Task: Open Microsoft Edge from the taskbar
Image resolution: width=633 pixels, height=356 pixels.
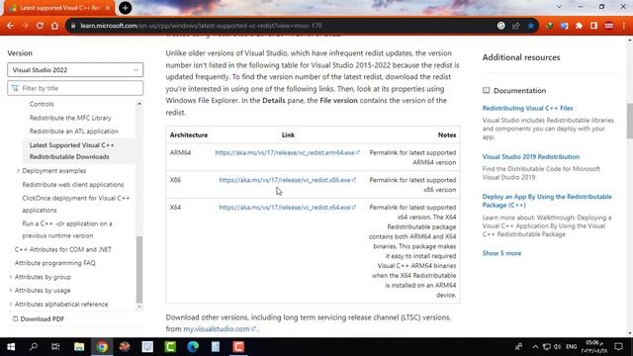Action: pyautogui.click(x=193, y=347)
